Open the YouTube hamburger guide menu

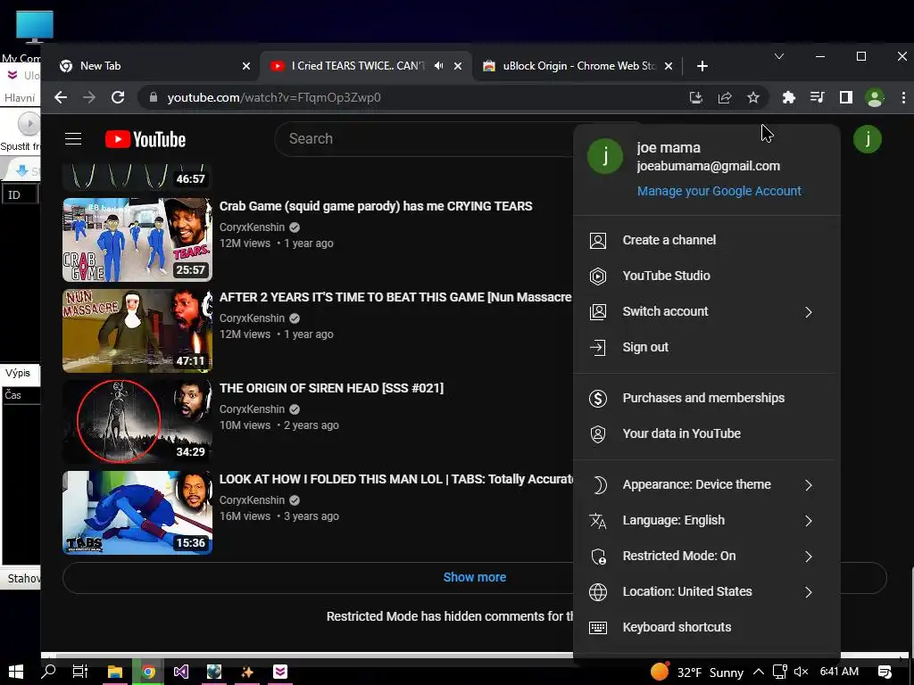(73, 138)
